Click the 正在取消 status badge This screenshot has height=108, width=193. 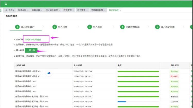(174, 102)
